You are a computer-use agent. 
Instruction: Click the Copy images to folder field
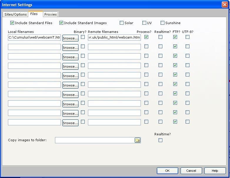coord(94,140)
